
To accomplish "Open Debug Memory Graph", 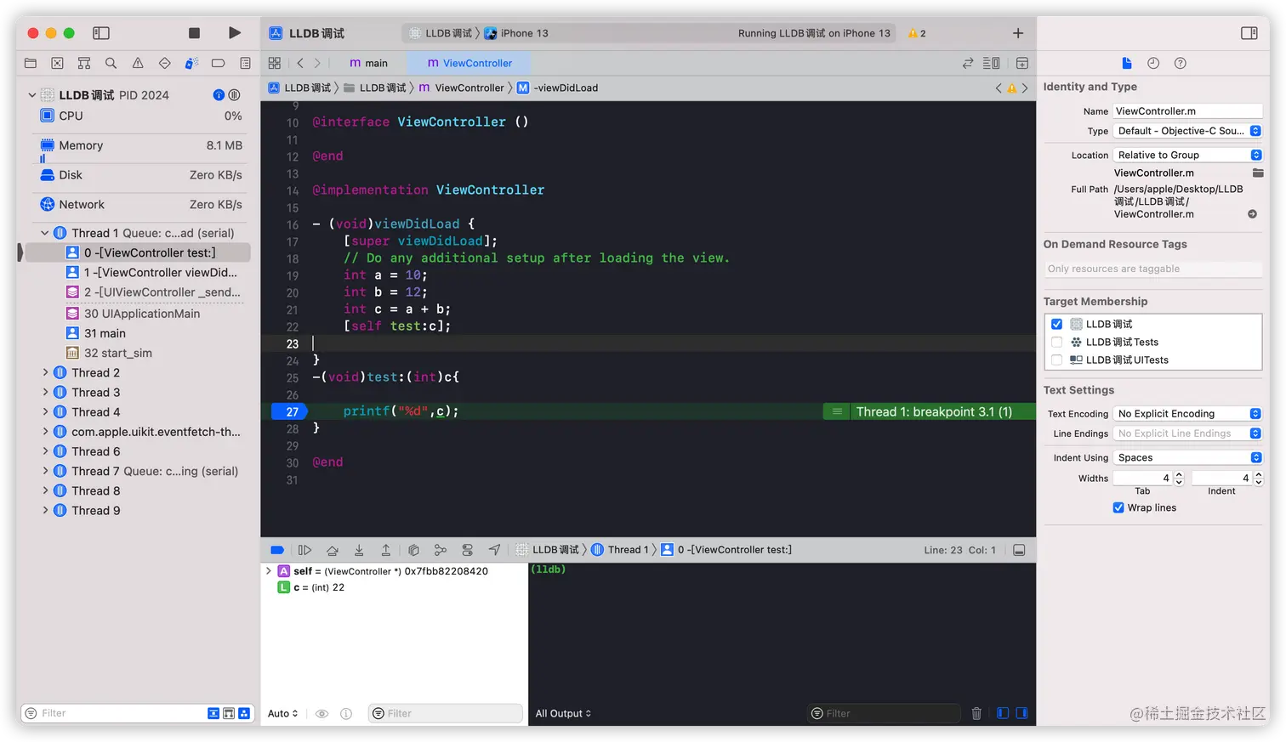I will [x=441, y=550].
